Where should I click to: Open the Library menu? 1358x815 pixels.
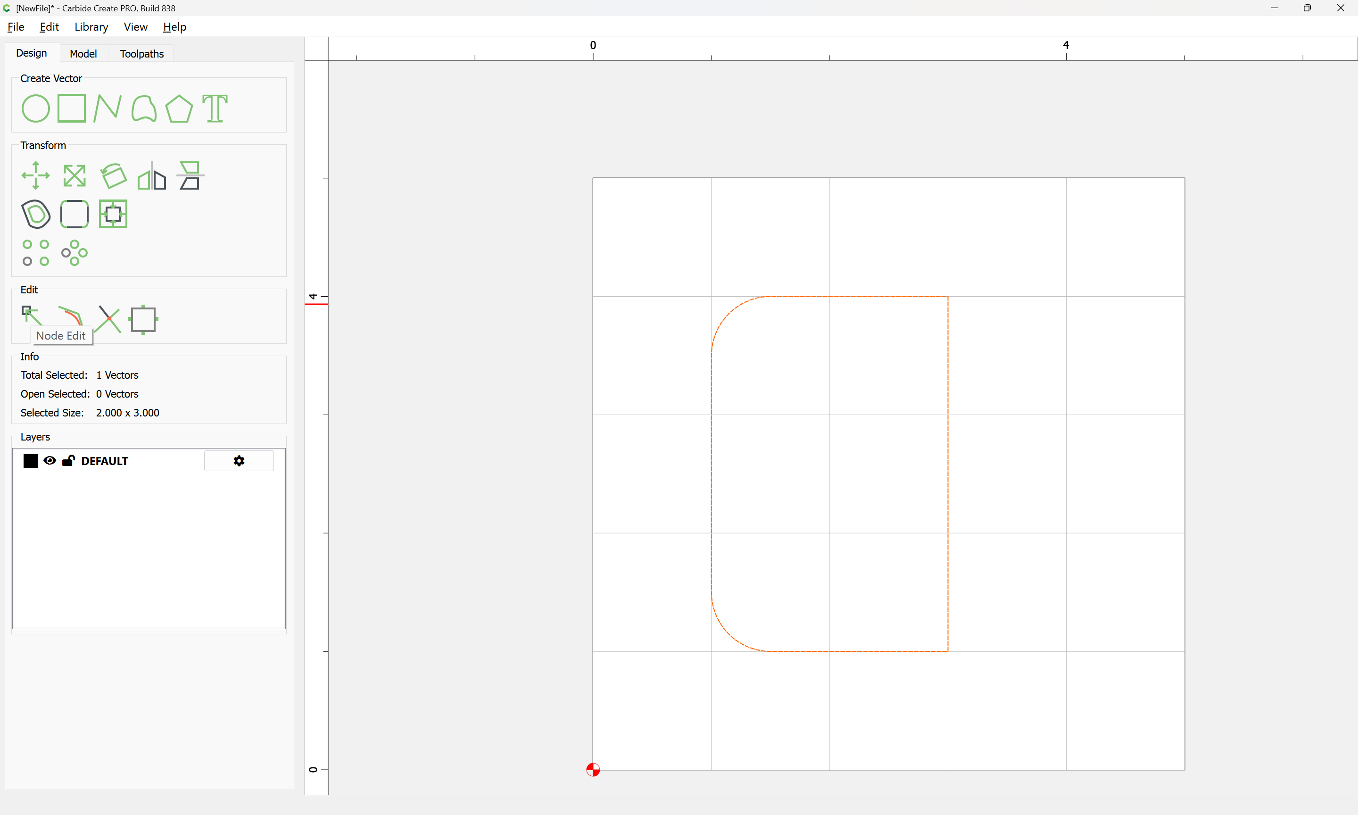[91, 27]
